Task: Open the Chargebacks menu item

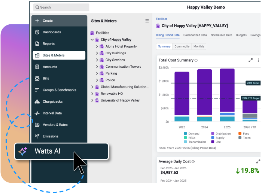Action: (x=59, y=101)
